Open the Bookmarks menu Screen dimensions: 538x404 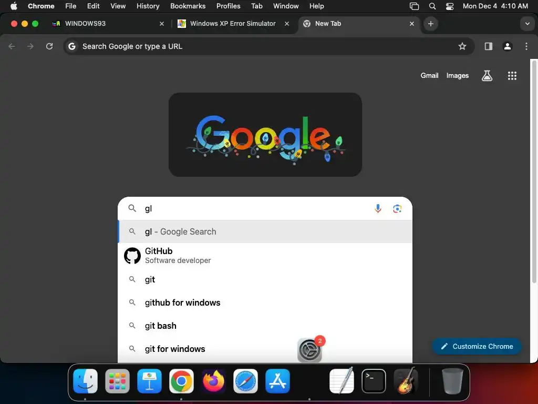188,6
